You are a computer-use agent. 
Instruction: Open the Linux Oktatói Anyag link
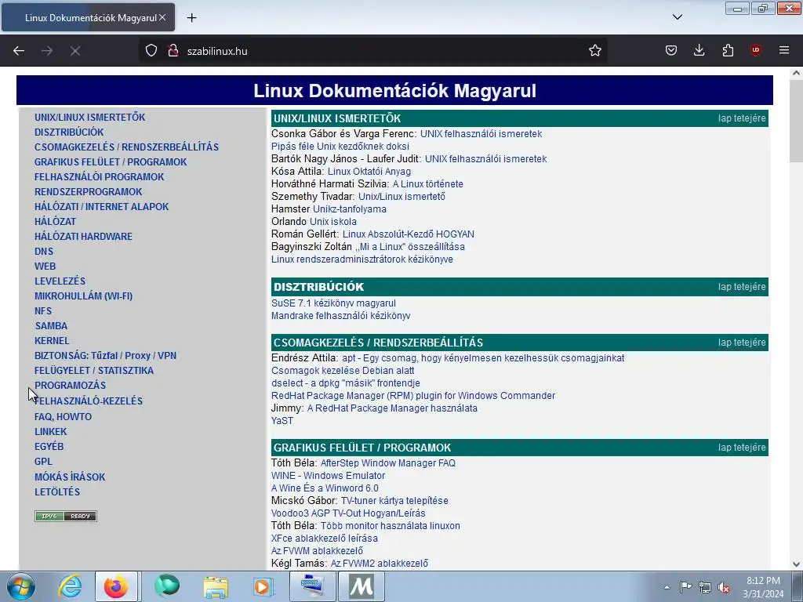coord(369,172)
